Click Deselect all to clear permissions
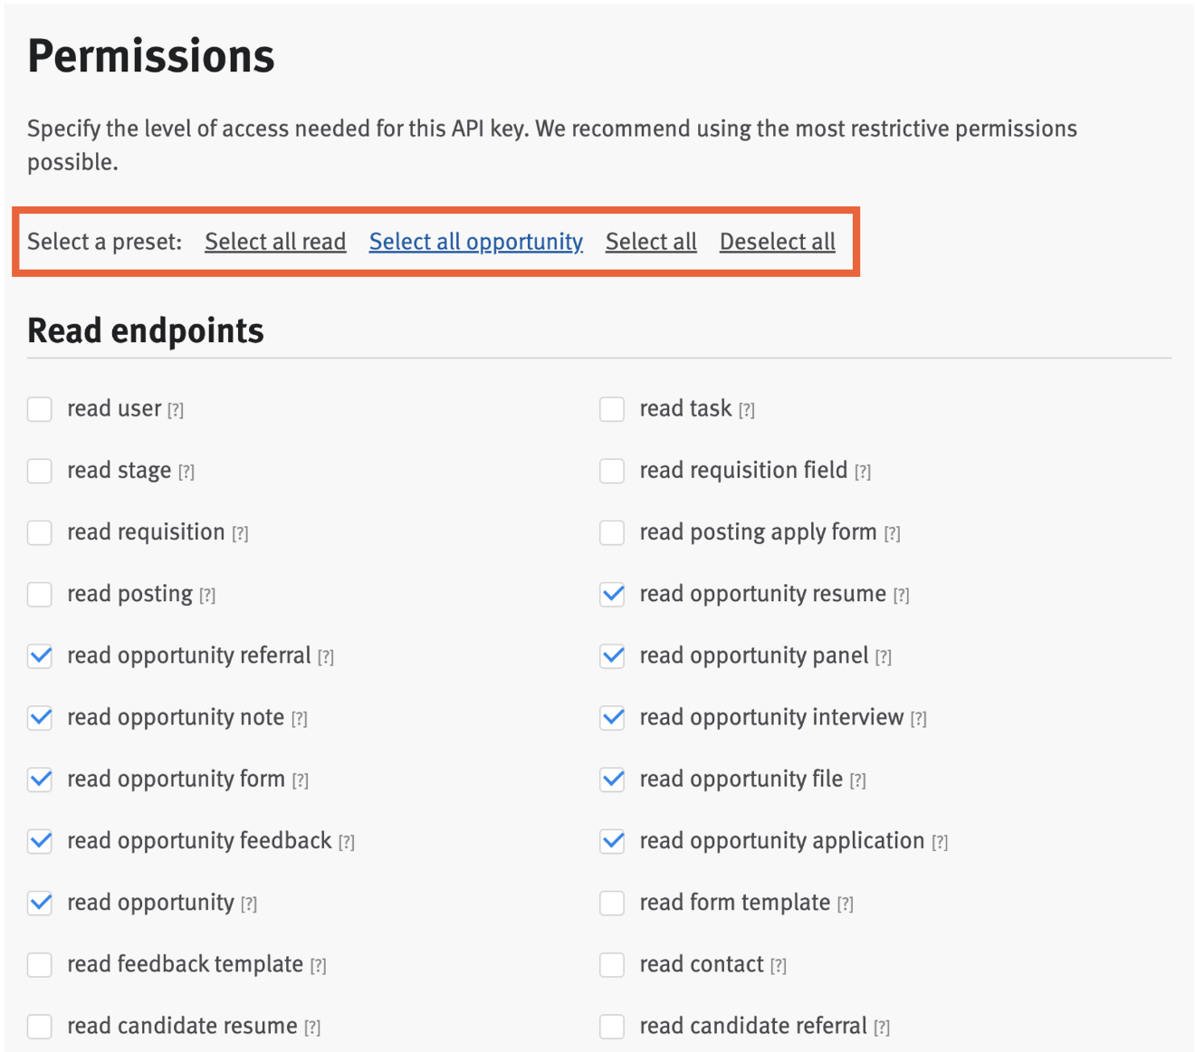 pos(777,242)
